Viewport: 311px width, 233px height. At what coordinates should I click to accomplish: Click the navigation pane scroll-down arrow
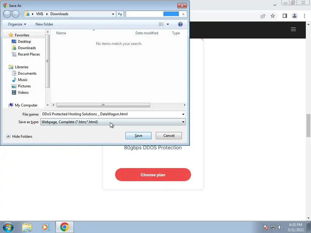pyautogui.click(x=48, y=105)
